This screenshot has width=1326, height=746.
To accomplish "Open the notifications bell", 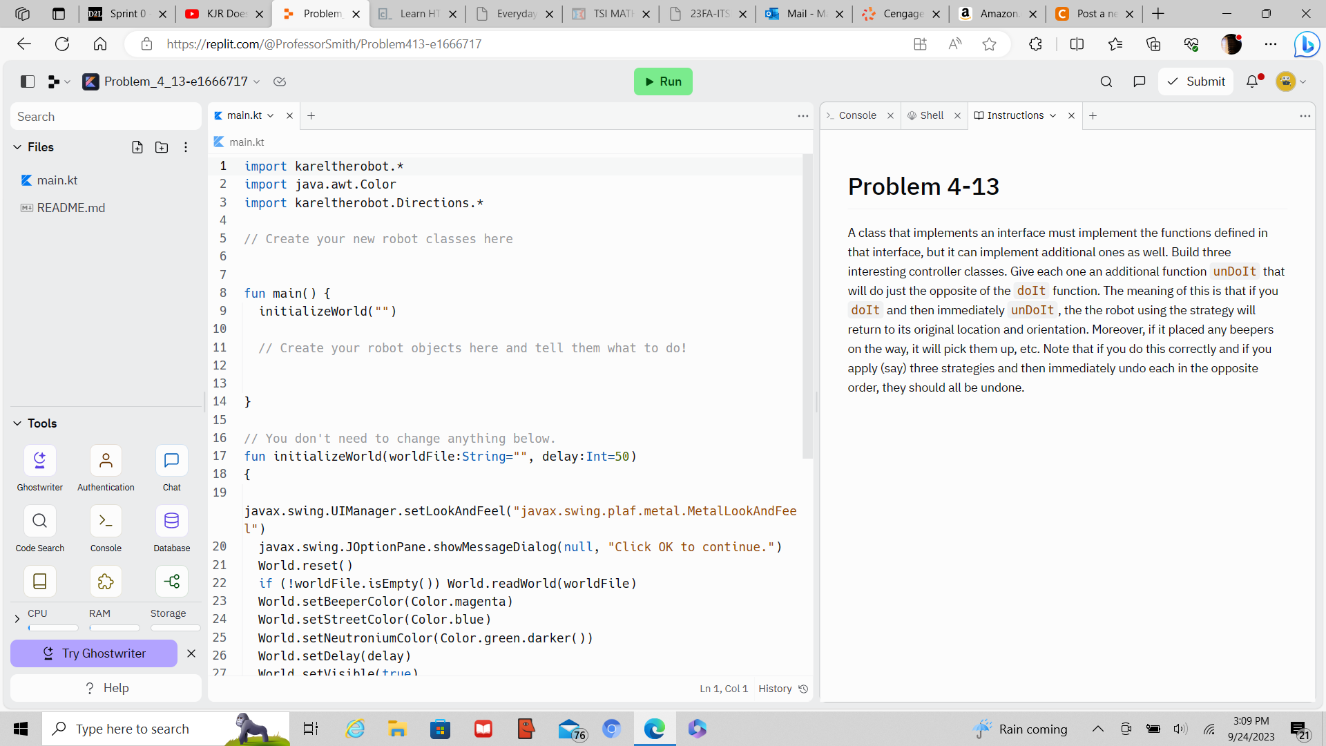I will pos(1253,81).
